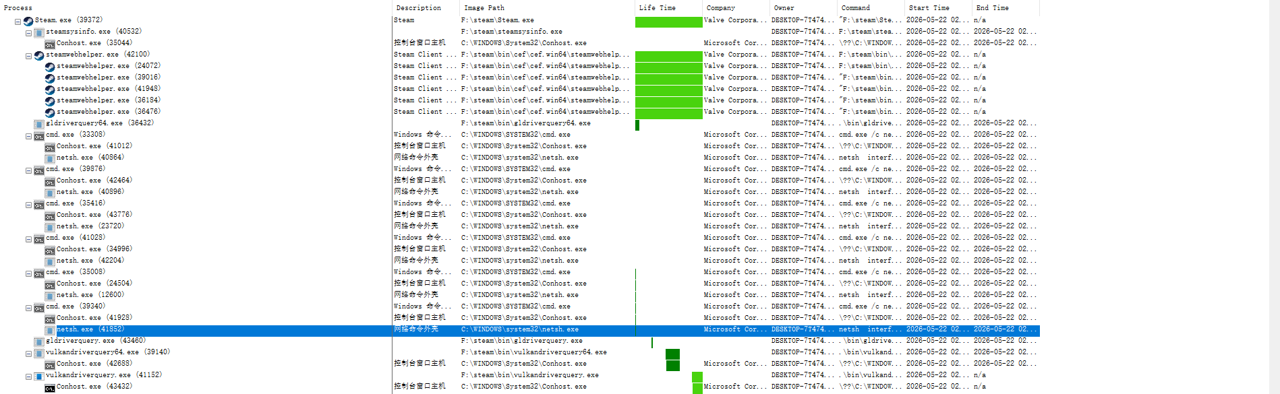
Task: Click the icon of netsh.exe (12600)
Action: point(50,296)
